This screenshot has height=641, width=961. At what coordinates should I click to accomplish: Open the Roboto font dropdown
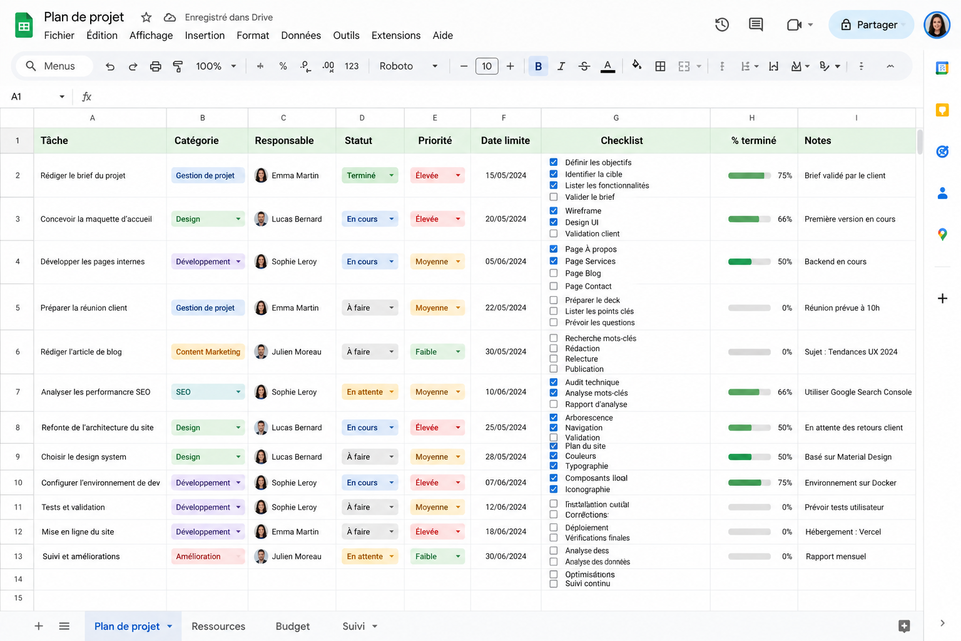click(409, 66)
